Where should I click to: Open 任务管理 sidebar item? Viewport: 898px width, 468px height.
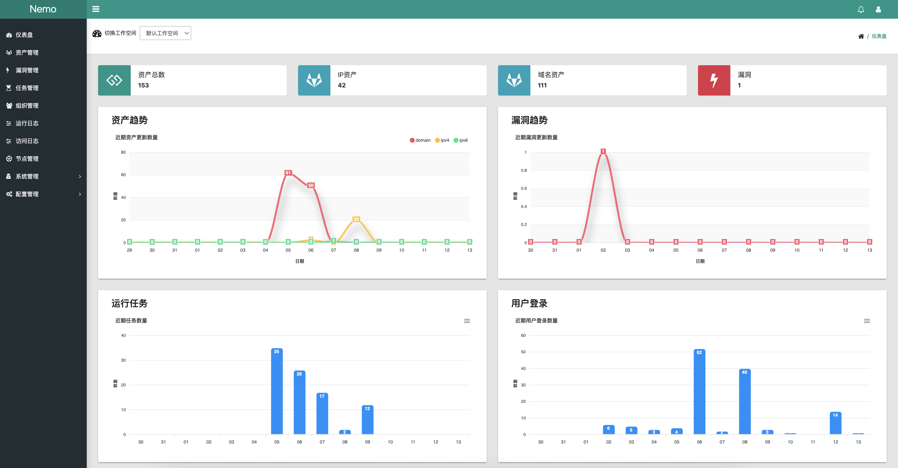27,88
